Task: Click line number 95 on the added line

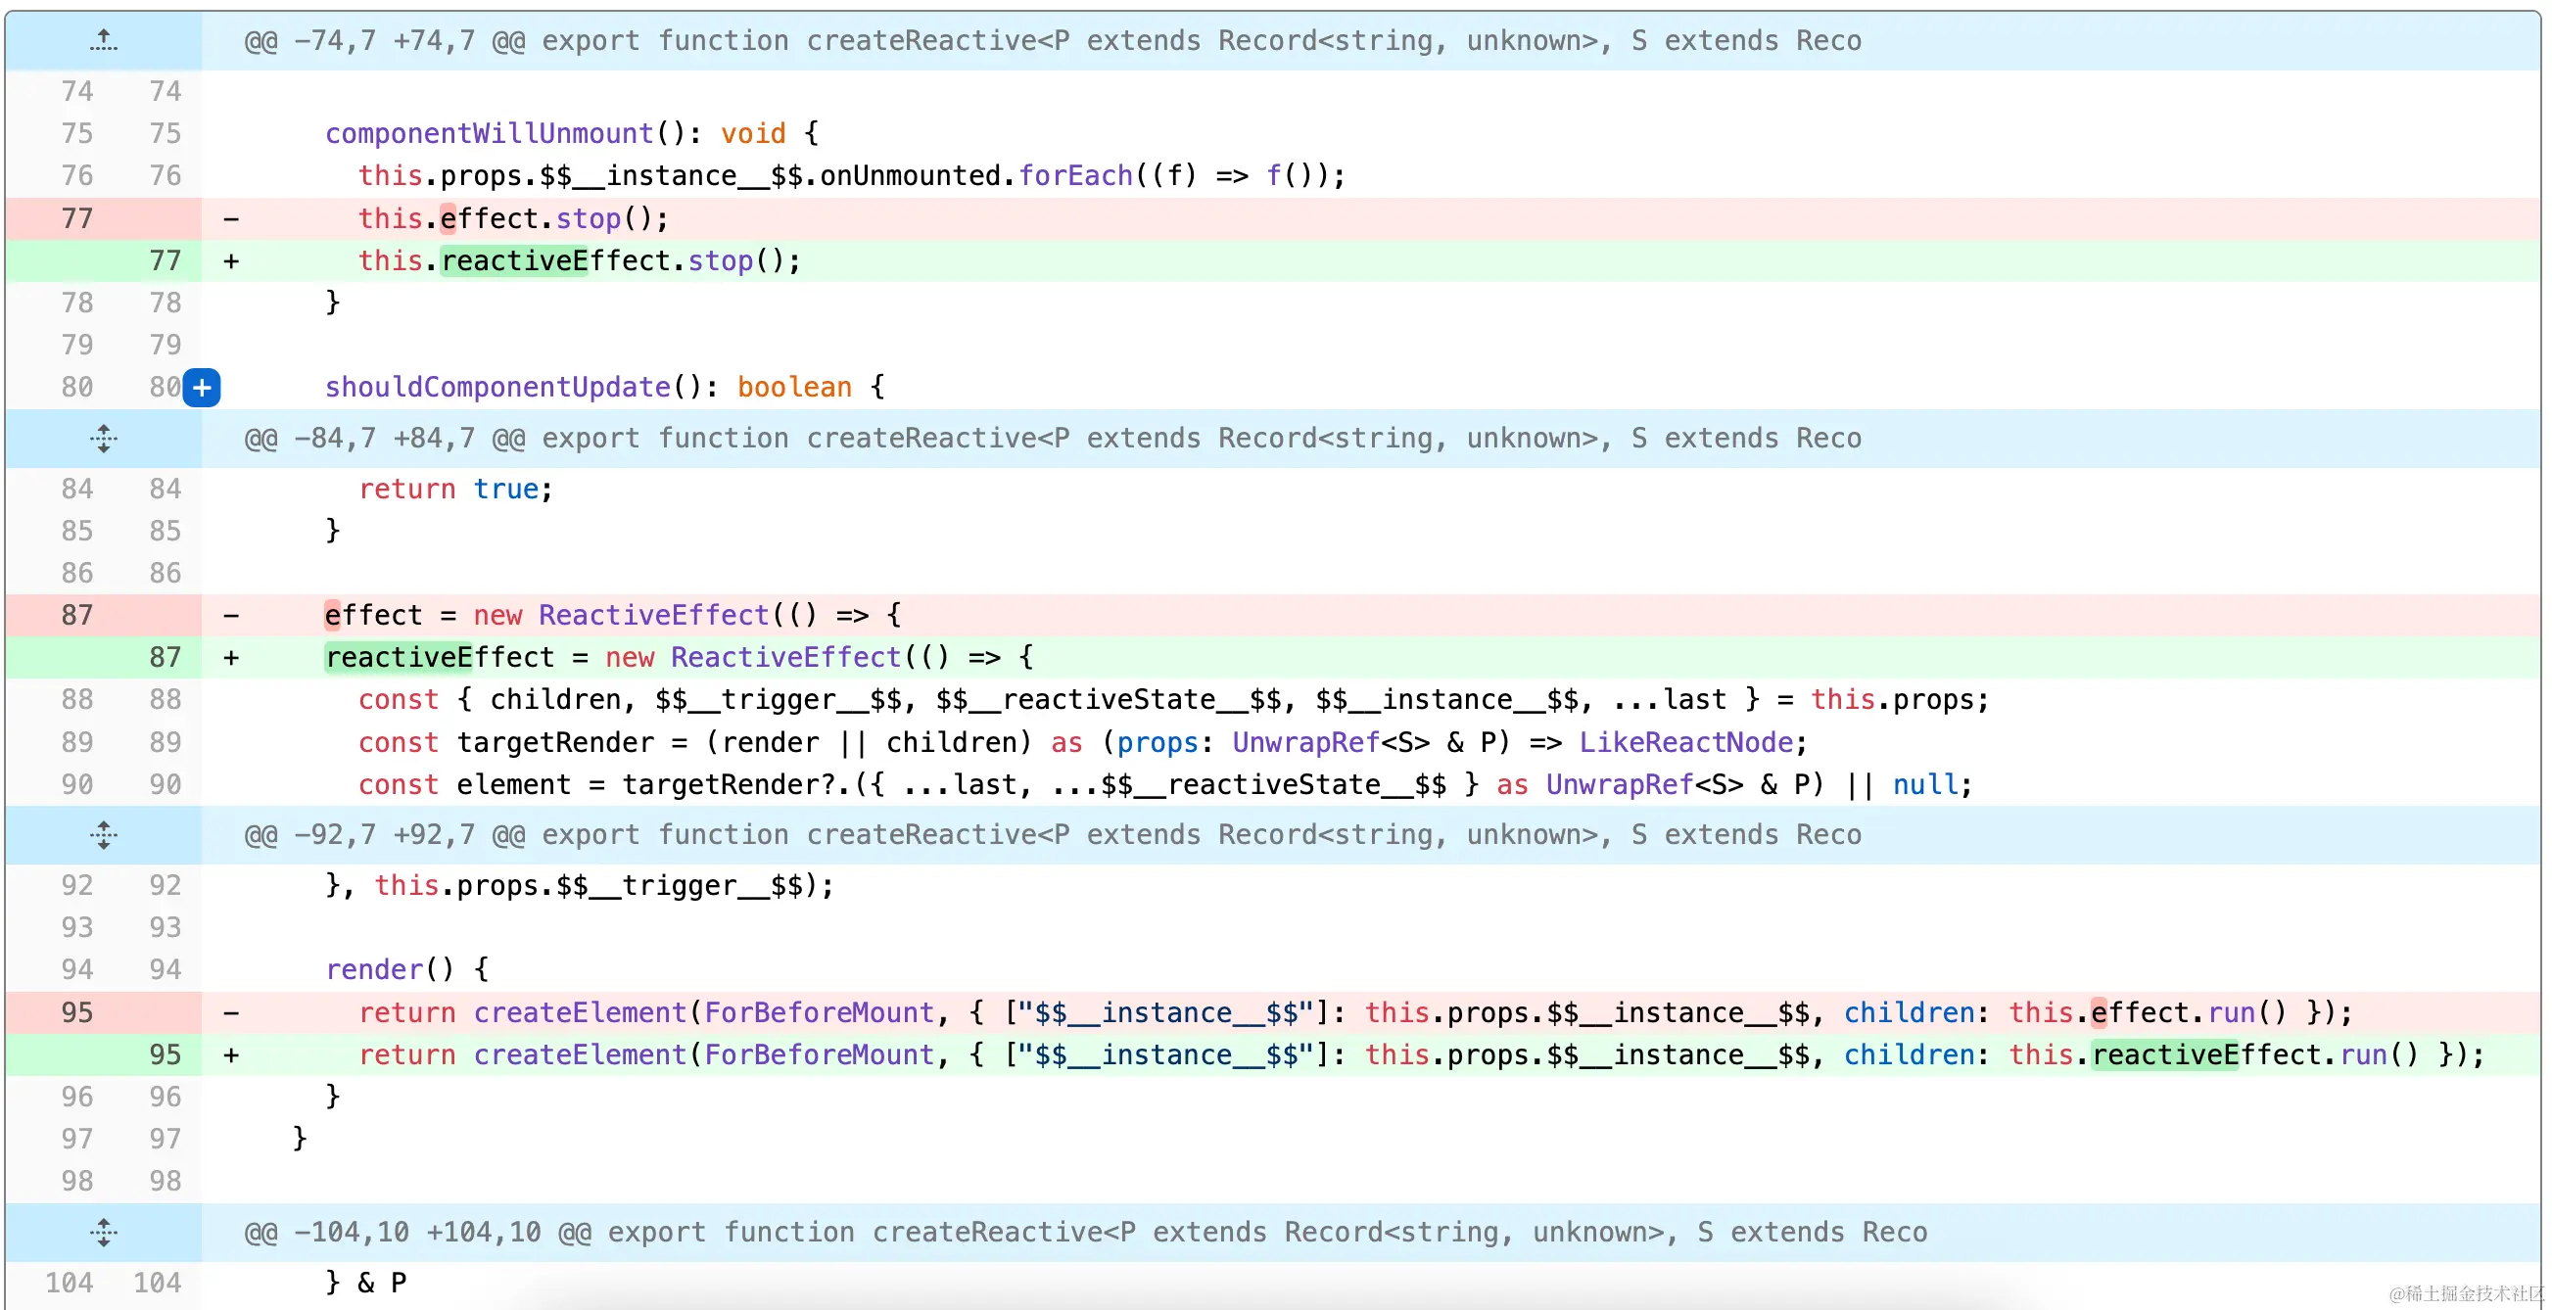Action: coord(165,1054)
